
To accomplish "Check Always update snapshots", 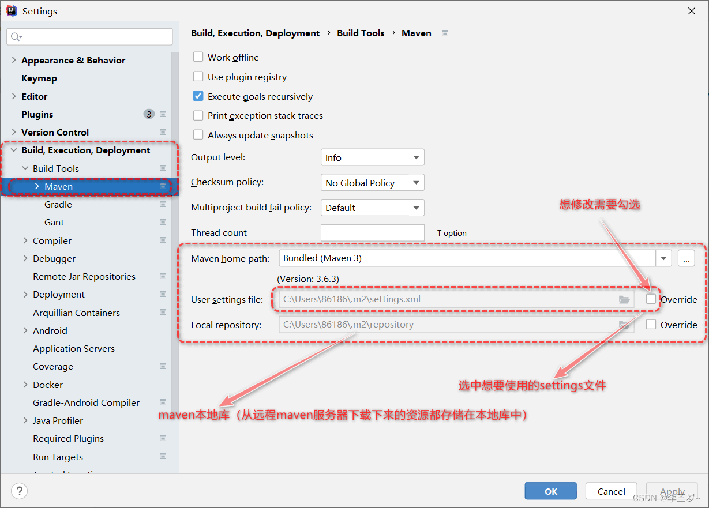I will click(x=198, y=135).
